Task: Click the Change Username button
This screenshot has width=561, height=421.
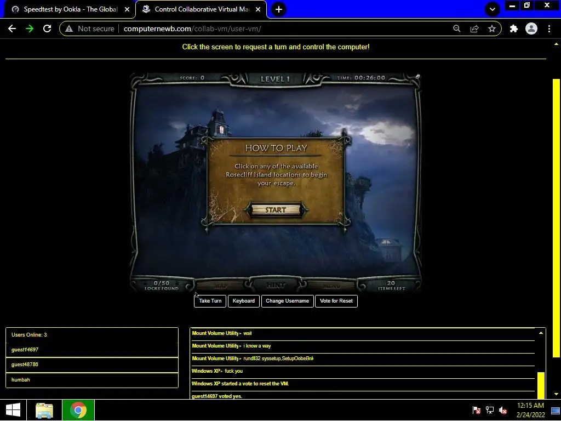Action: point(287,301)
